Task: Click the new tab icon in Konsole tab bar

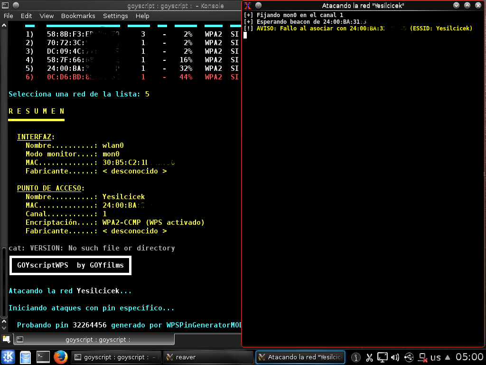Action: point(6,339)
